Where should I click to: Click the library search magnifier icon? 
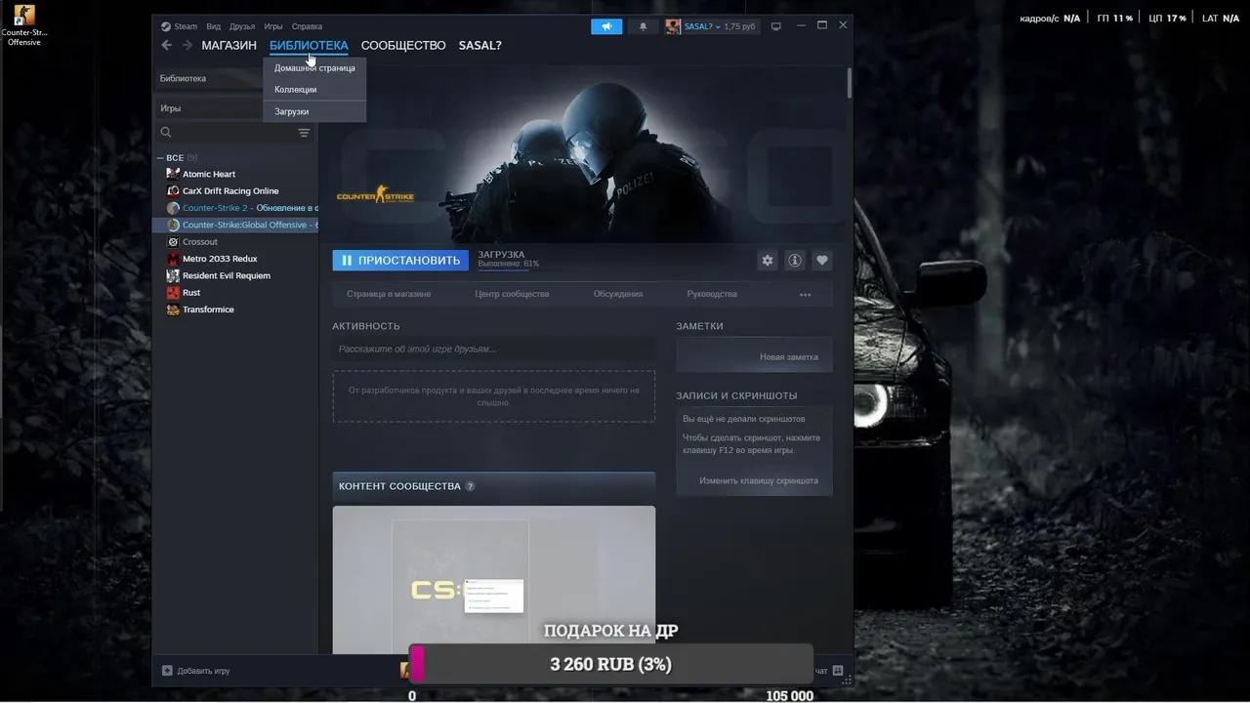click(x=166, y=133)
